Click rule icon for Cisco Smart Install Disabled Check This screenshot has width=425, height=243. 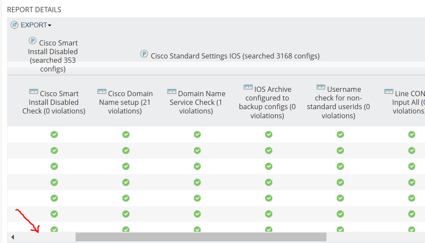pos(33,92)
